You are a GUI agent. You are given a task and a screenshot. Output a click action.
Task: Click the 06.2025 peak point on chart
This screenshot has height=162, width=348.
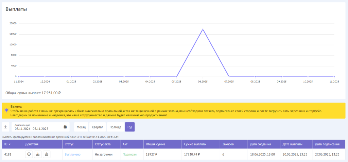tap(203, 29)
